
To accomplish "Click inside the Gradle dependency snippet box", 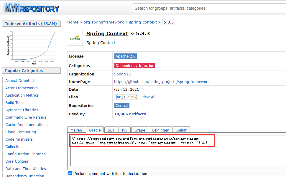I will (x=178, y=151).
